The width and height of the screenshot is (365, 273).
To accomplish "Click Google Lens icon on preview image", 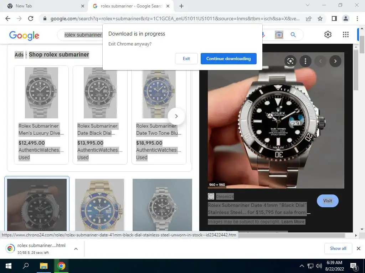I will click(290, 61).
